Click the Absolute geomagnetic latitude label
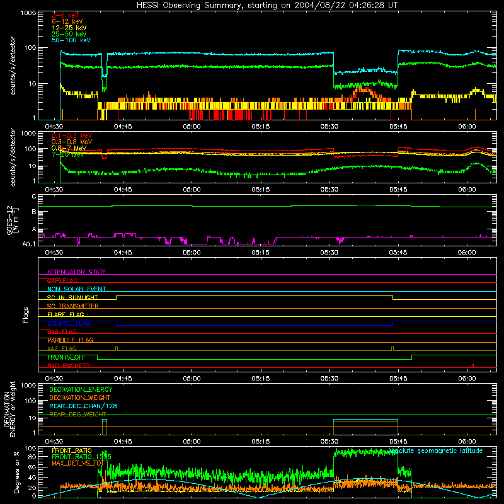Viewport: 504px width, 504px height. (x=435, y=451)
